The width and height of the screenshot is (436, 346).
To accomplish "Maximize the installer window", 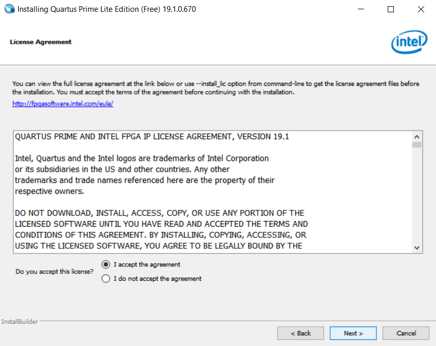I will click(391, 9).
